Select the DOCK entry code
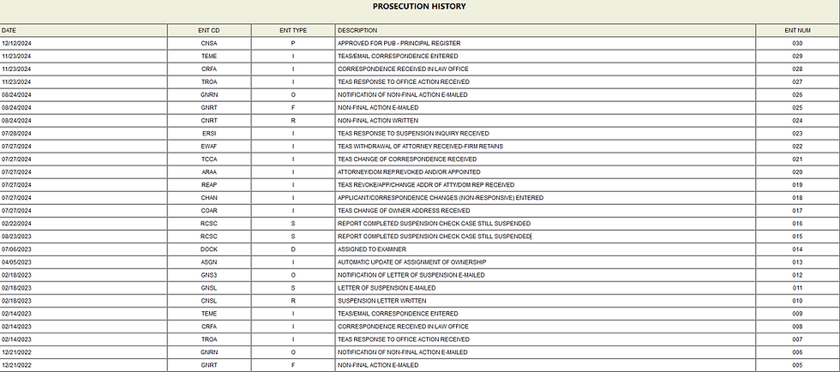Image resolution: width=840 pixels, height=372 pixels. pos(209,249)
